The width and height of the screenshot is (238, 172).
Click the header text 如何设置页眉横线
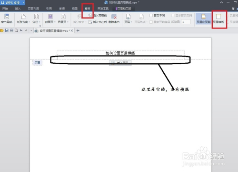pyautogui.click(x=120, y=53)
